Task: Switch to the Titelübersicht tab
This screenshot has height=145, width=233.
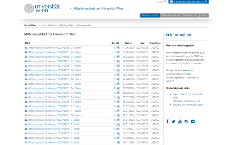Action: click(x=190, y=15)
